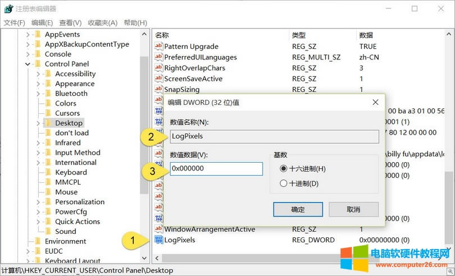Viewport: 455px width, 276px height.
Task: Click the string icon beside RightOverlapChars
Action: [158, 68]
